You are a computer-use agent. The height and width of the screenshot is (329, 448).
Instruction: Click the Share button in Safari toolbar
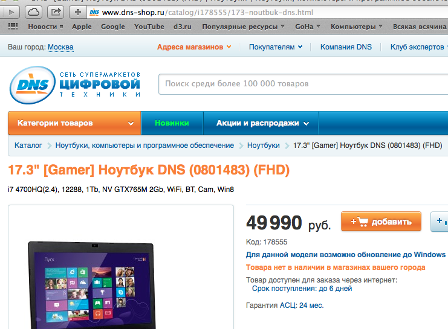(56, 12)
